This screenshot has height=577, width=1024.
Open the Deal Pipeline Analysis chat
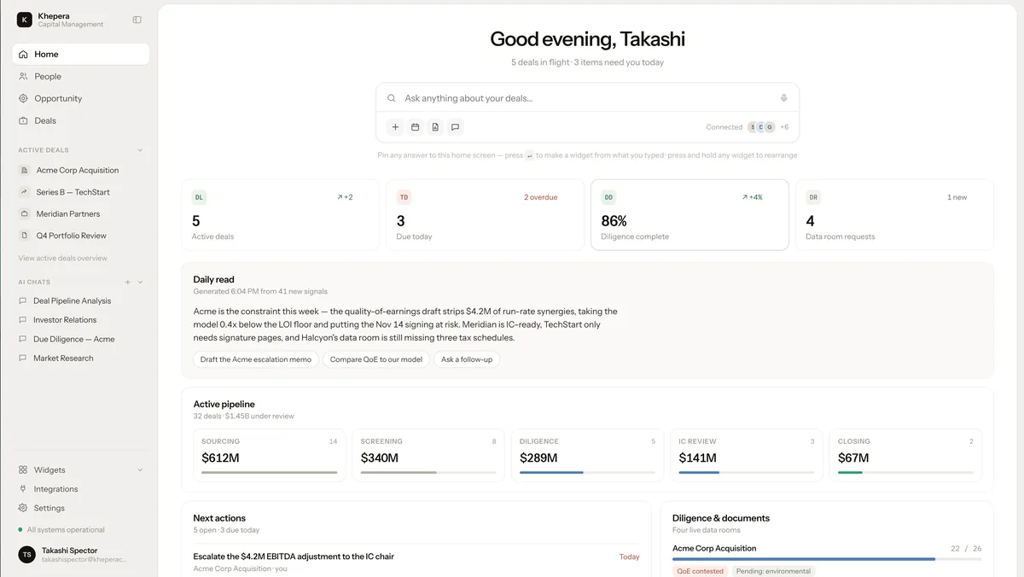click(x=81, y=301)
